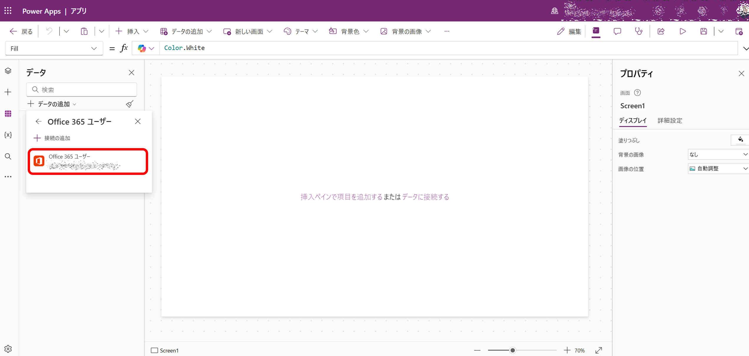Expand データの追加 in data panel
The height and width of the screenshot is (356, 749).
[52, 104]
